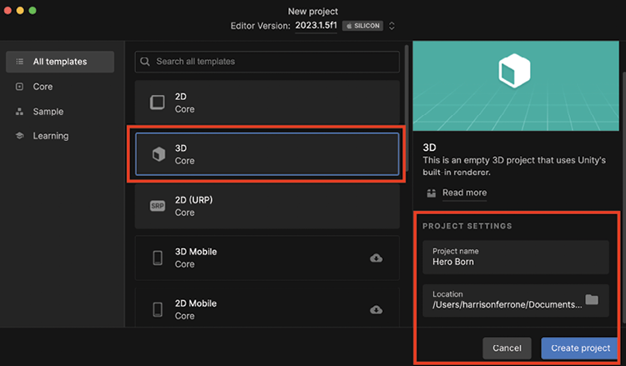Edit the Project name field
Screen dimensions: 626x366
[516, 257]
